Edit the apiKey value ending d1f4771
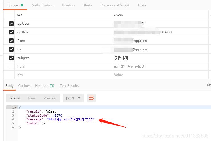Image resolution: width=211 pixels, height=141 pixels. (160, 32)
